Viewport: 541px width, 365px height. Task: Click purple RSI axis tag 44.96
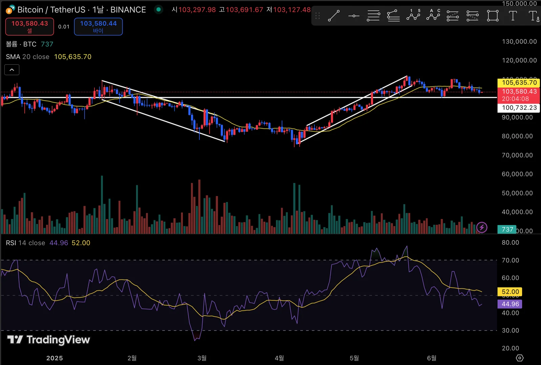click(x=510, y=304)
